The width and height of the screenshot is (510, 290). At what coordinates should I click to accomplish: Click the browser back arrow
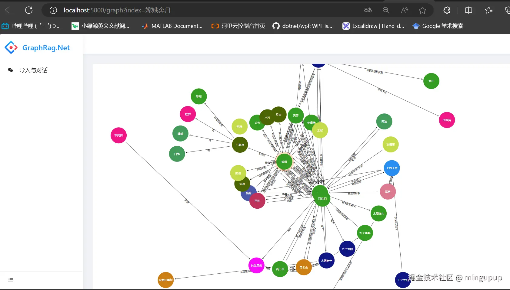9,10
